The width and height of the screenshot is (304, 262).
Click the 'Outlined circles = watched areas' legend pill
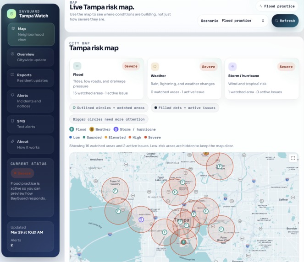[x=109, y=108]
